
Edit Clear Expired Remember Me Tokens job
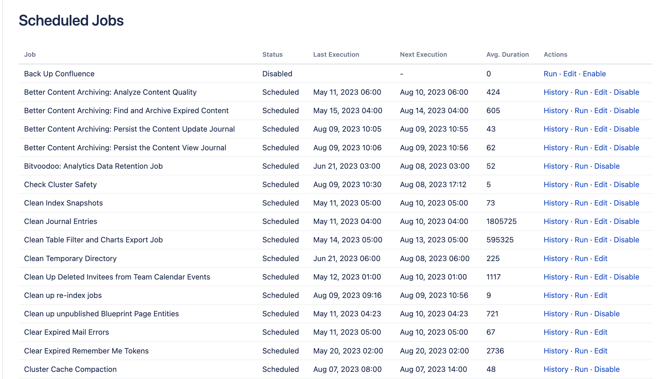(x=601, y=351)
